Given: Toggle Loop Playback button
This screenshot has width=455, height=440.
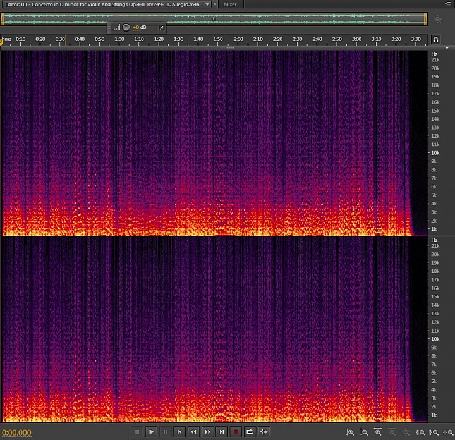Looking at the screenshot, I should click(250, 432).
